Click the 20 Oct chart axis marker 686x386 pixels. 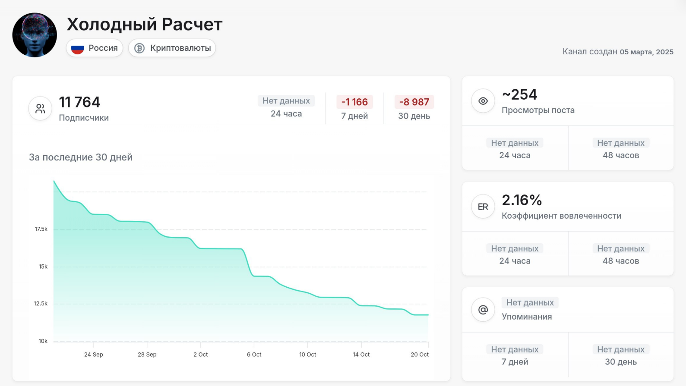click(x=420, y=355)
